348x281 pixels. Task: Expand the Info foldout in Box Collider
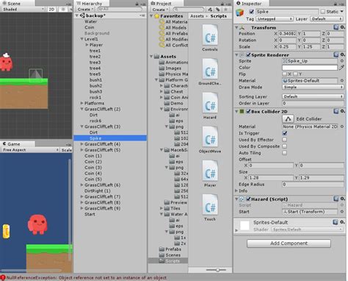pos(236,191)
